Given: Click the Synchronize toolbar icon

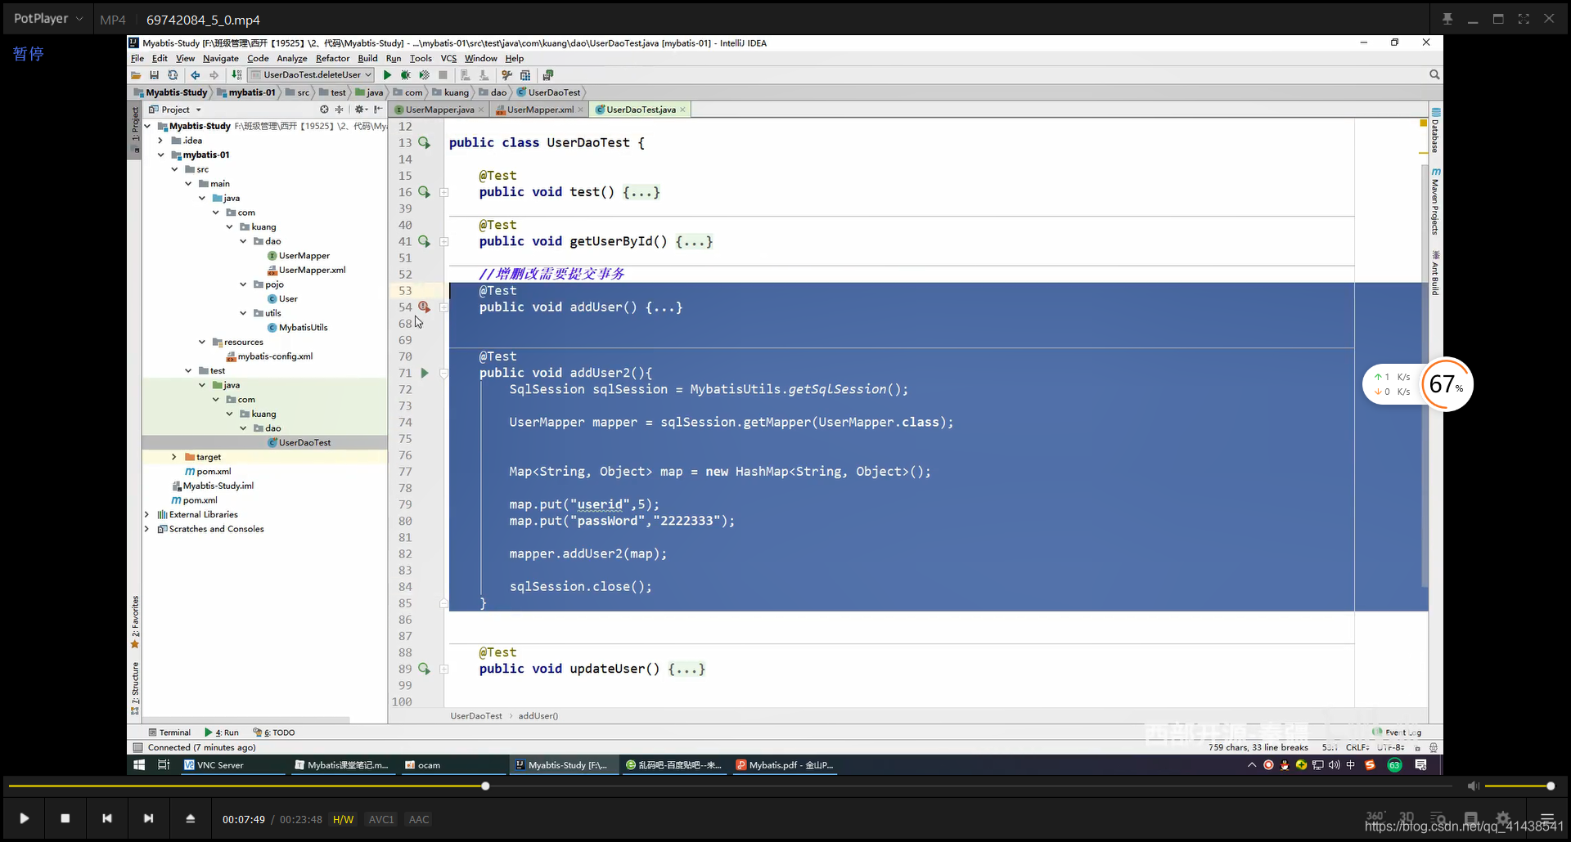Looking at the screenshot, I should (x=173, y=75).
